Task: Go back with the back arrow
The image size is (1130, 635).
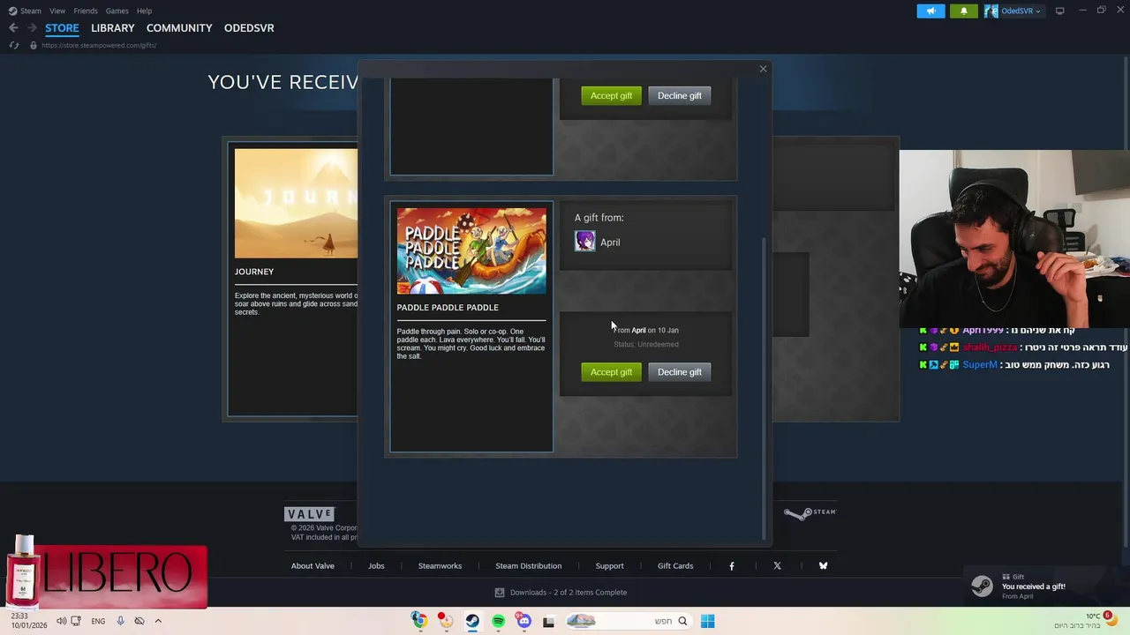Action: (13, 28)
